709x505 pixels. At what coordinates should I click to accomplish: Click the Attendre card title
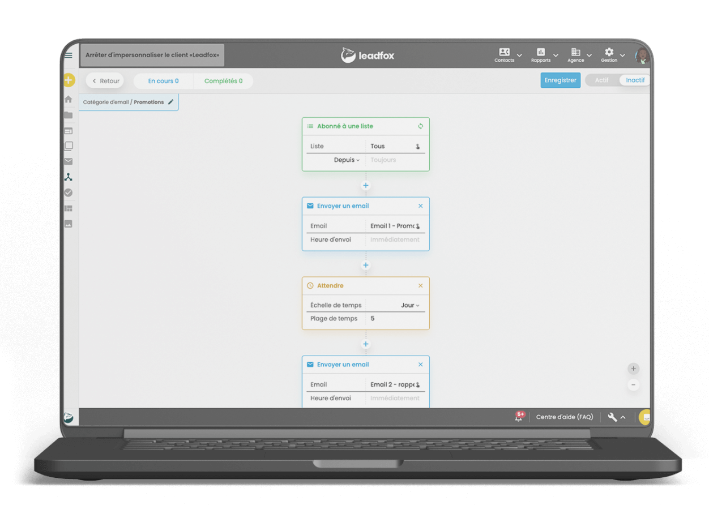tap(330, 286)
